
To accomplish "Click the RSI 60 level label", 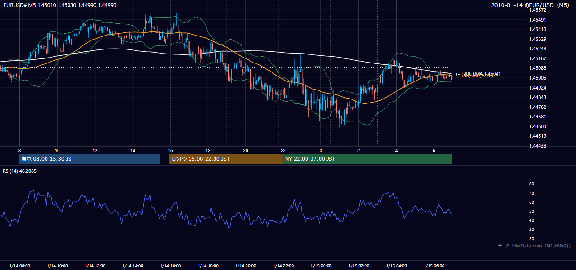I will 531,202.
